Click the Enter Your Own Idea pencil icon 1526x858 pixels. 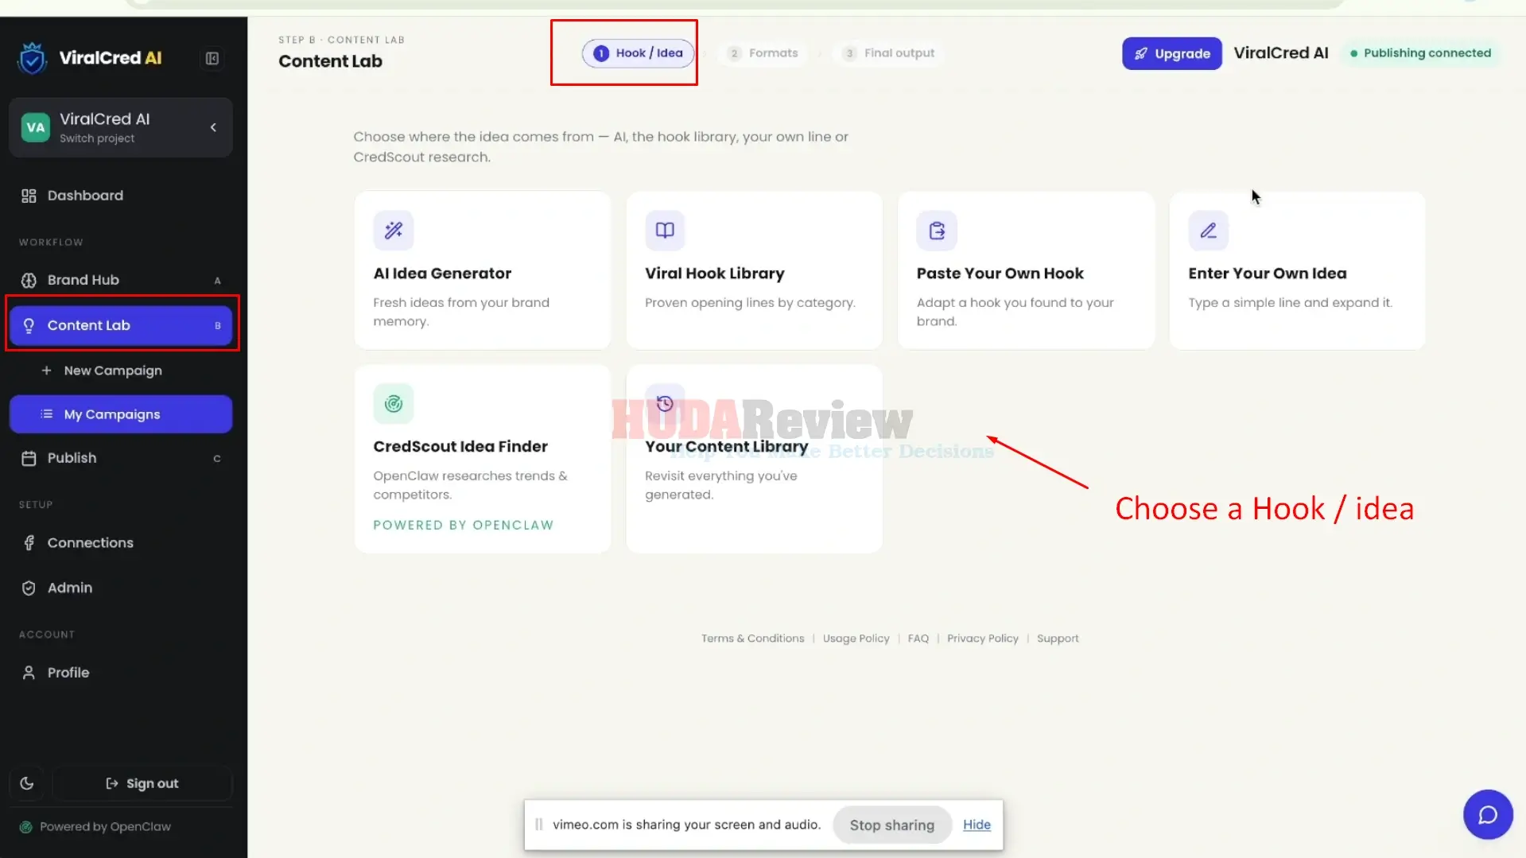pyautogui.click(x=1209, y=231)
